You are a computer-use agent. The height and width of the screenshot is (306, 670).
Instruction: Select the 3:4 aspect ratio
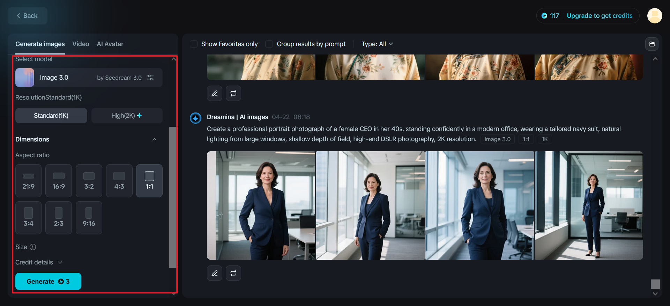pos(28,218)
